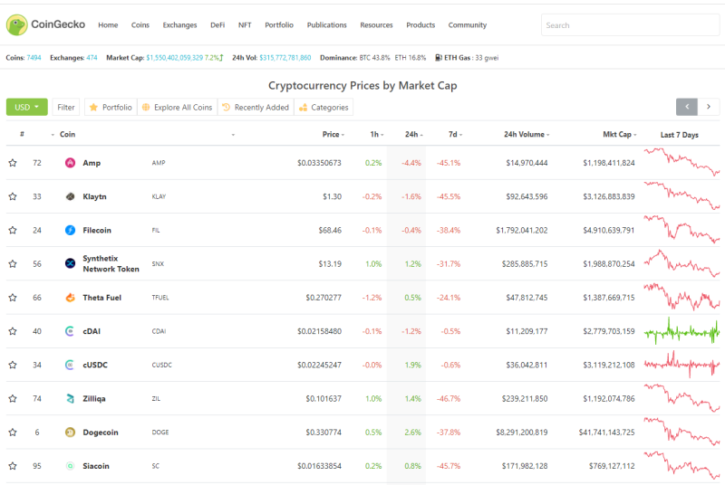Open the DeFi menu item
Screen dimensions: 725x485
coord(217,25)
